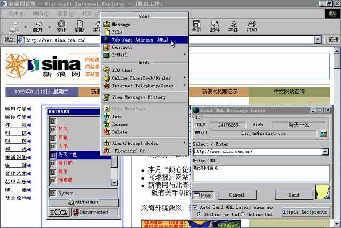Screen dimensions: 341x228
Task: Expand the Internet Telephony/Games submenu arrow
Action: coord(185,85)
